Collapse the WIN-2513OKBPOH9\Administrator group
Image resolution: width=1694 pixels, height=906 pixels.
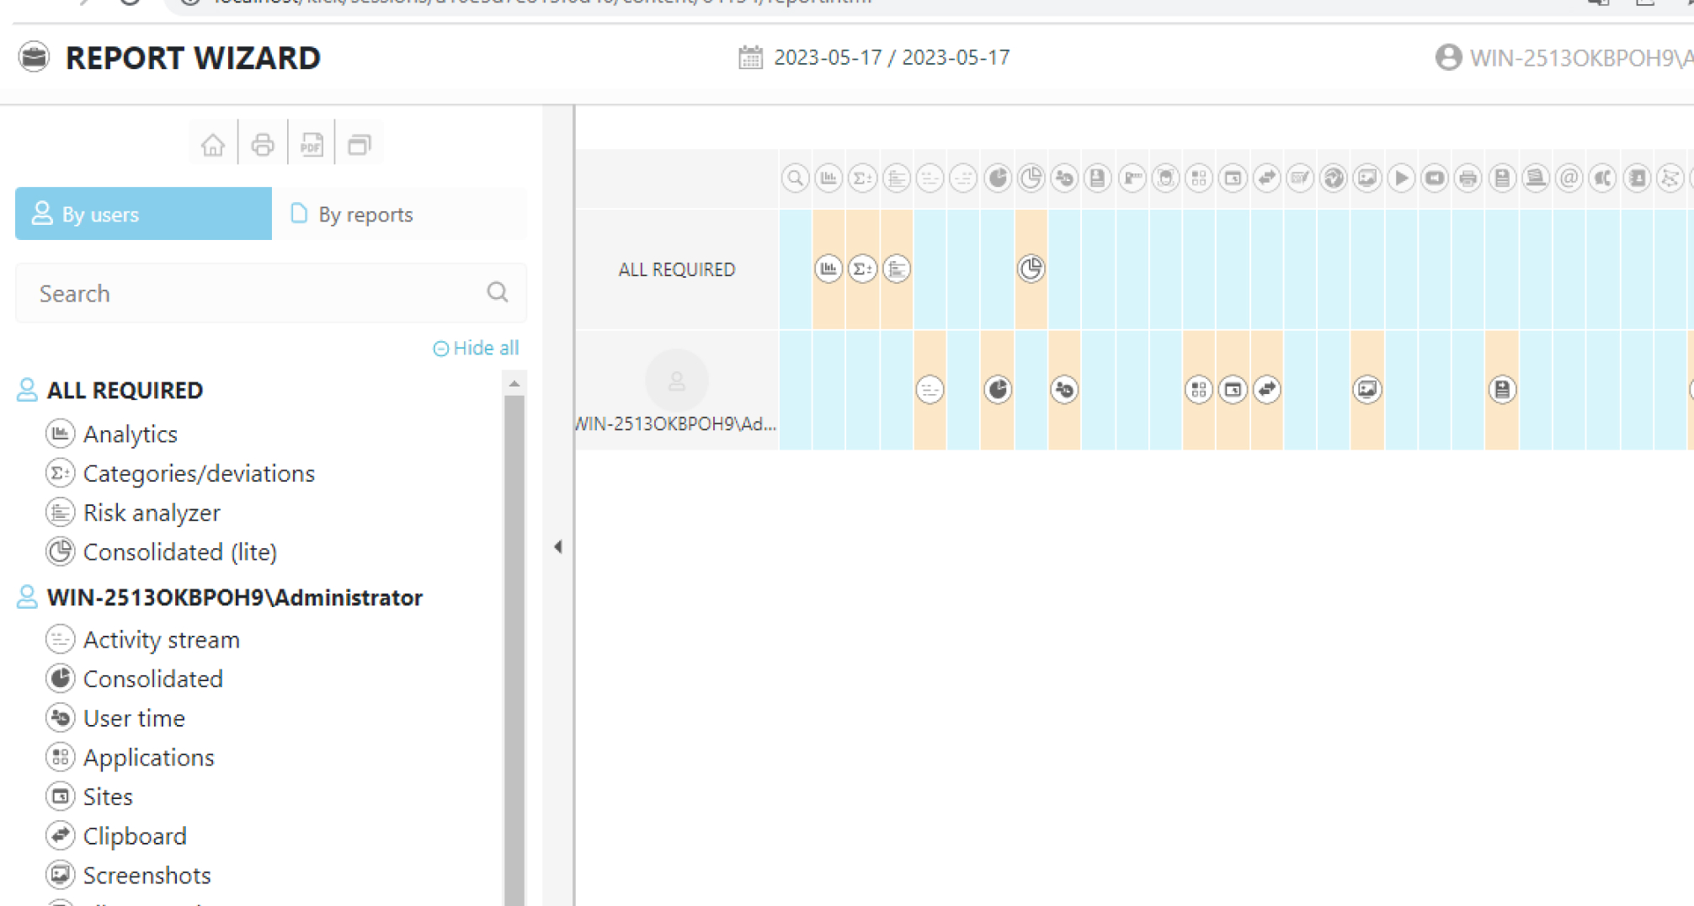point(234,597)
